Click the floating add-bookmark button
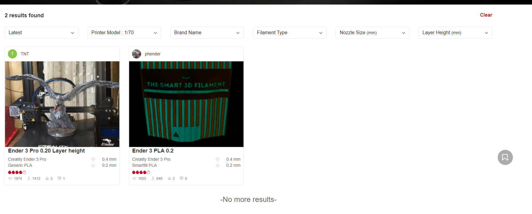The height and width of the screenshot is (214, 532). (x=505, y=157)
